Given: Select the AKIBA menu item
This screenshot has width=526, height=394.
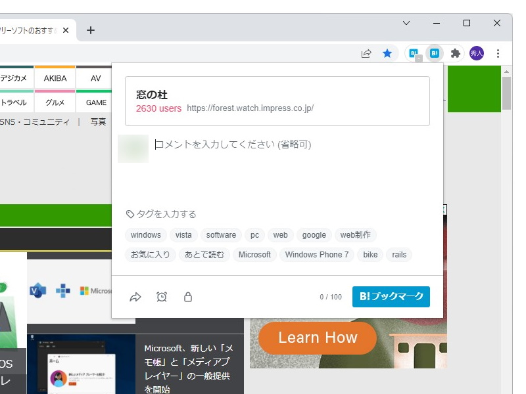Looking at the screenshot, I should [55, 77].
